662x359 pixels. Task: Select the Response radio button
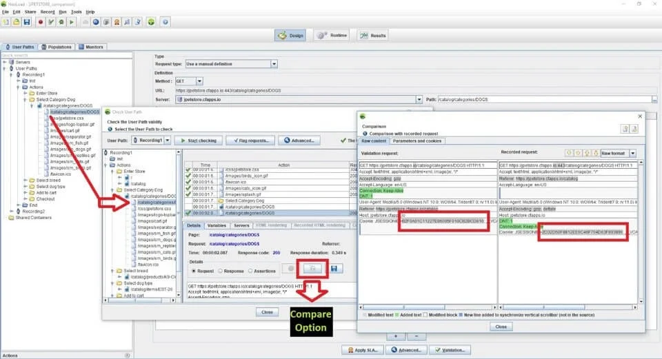[x=221, y=271]
